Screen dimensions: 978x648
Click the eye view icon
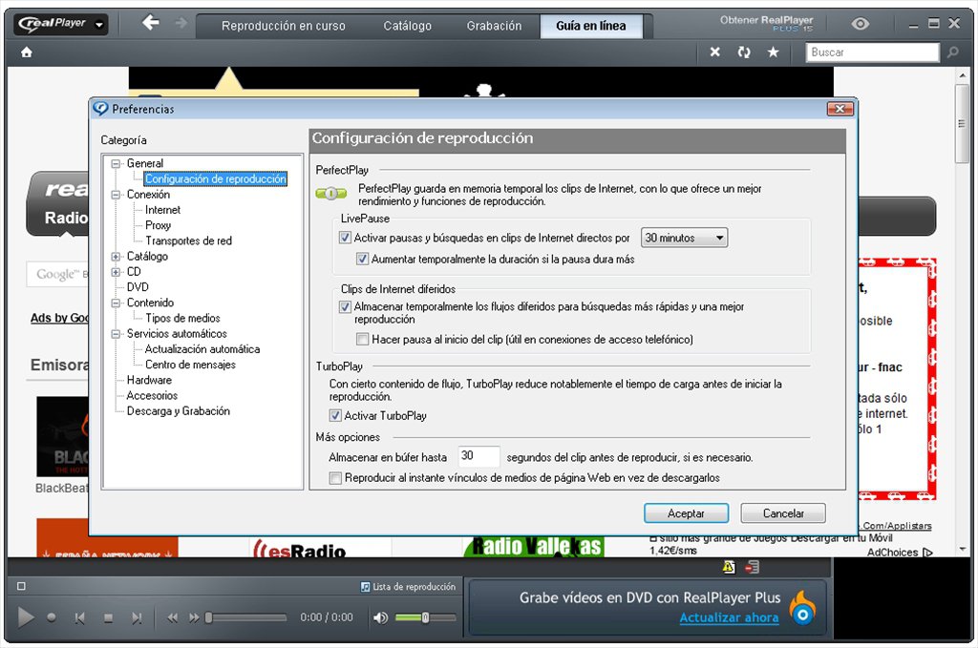(861, 24)
